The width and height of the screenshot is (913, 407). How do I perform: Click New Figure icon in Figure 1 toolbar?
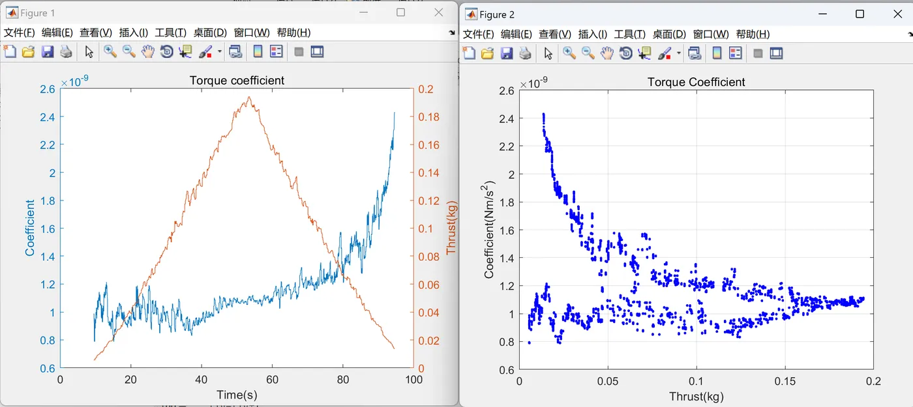10,52
